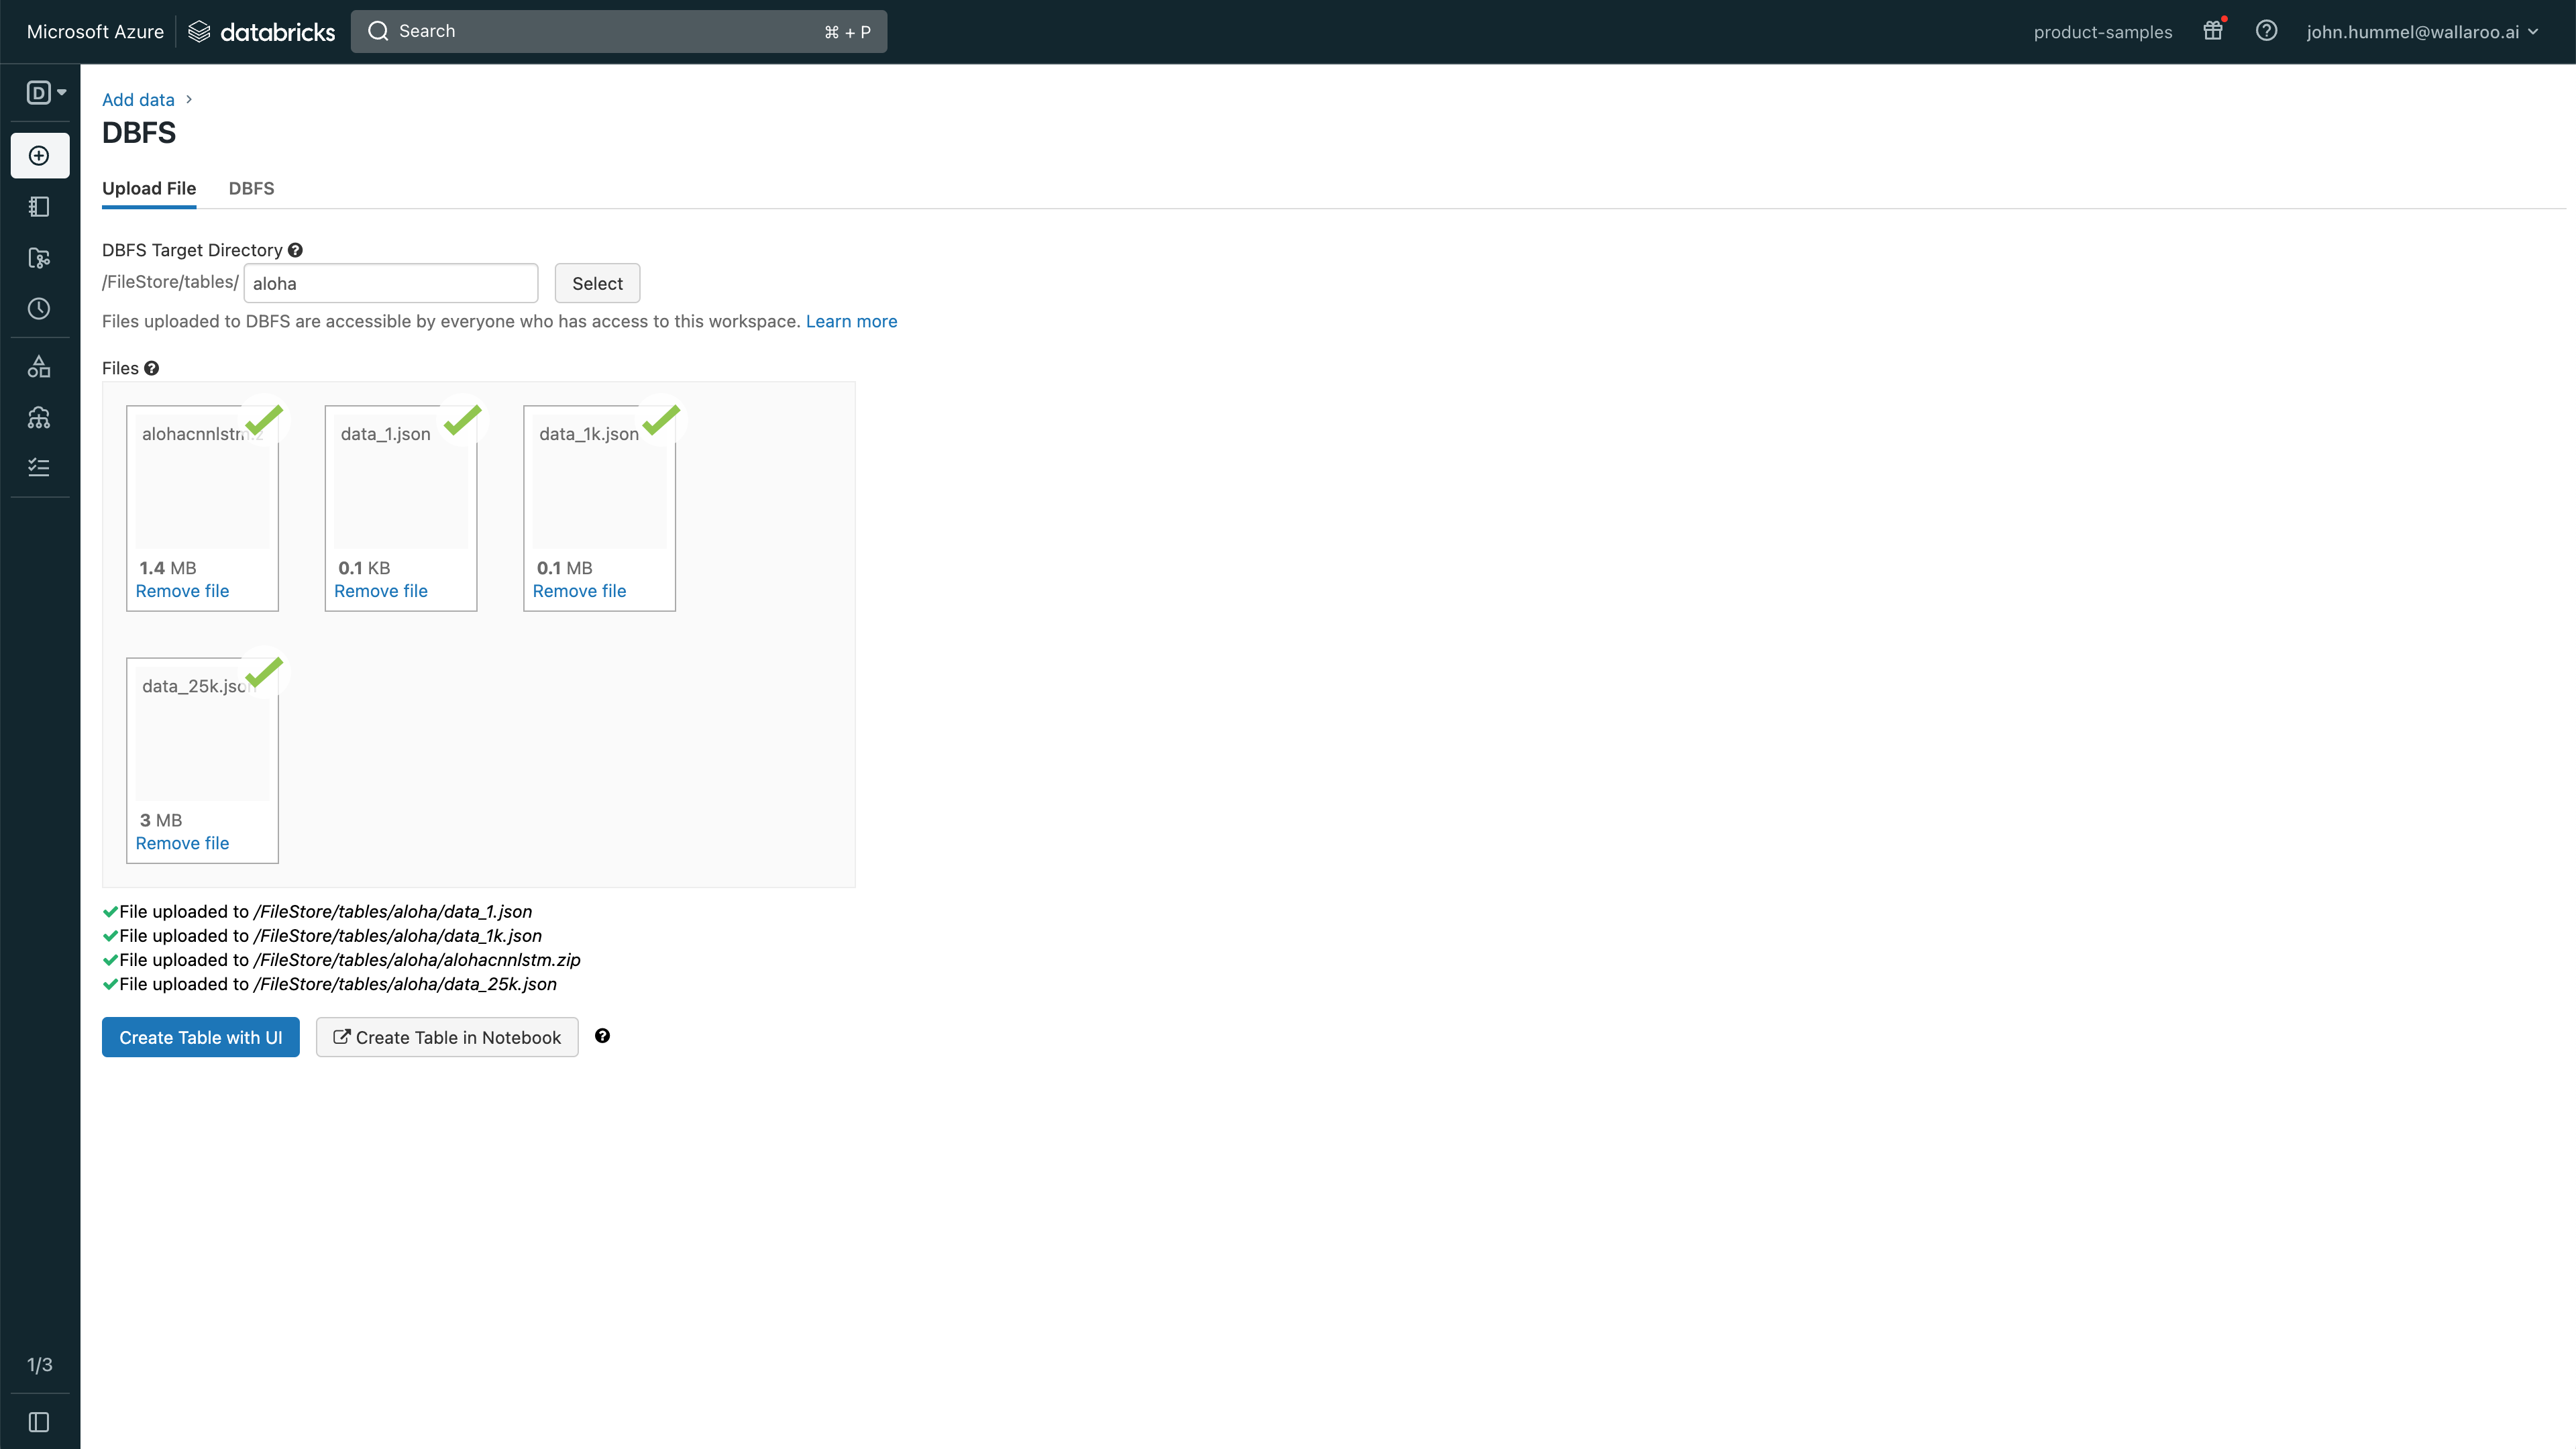Open the Workspace notebook sidebar icon
Image resolution: width=2576 pixels, height=1449 pixels.
(39, 207)
